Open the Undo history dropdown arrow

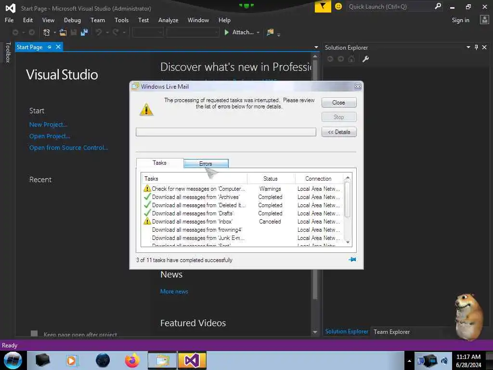coord(107,32)
